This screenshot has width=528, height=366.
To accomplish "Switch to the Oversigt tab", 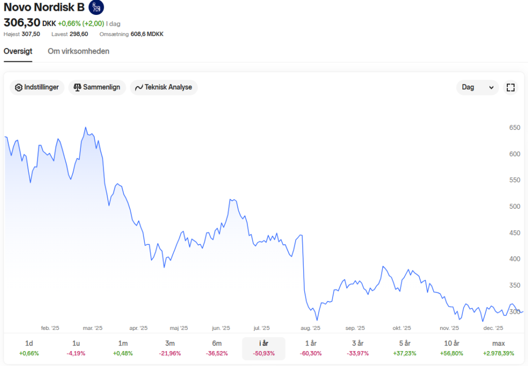I will (18, 51).
